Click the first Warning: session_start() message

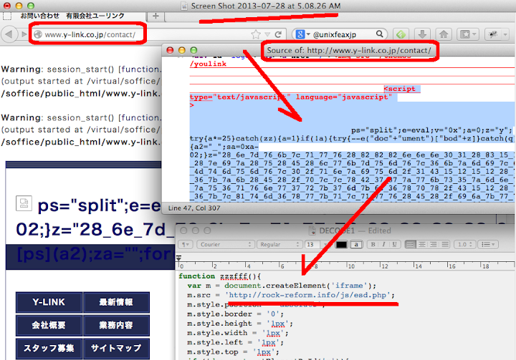(x=80, y=69)
